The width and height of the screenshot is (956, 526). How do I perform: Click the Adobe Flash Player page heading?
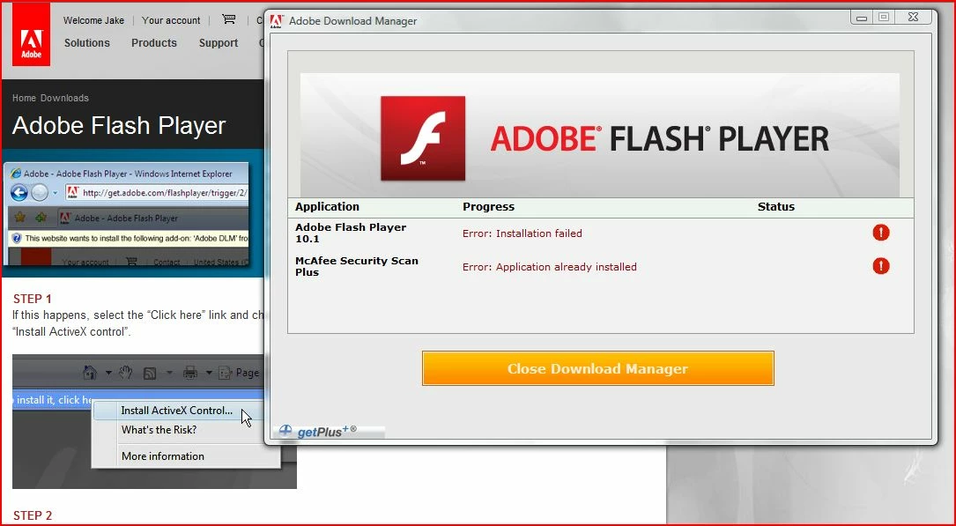119,126
